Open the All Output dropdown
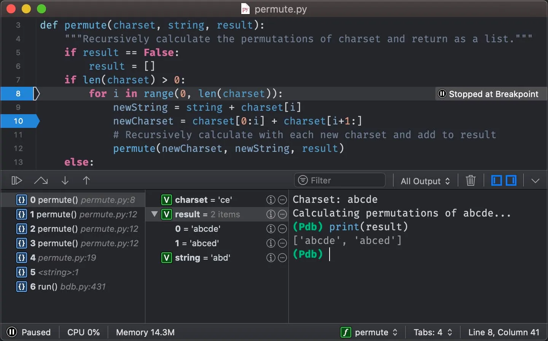 click(x=425, y=180)
